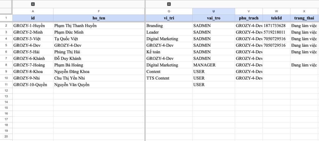Image resolution: width=319 pixels, height=141 pixels.
Task: Expand the column group above column G
Action: [169, 4]
